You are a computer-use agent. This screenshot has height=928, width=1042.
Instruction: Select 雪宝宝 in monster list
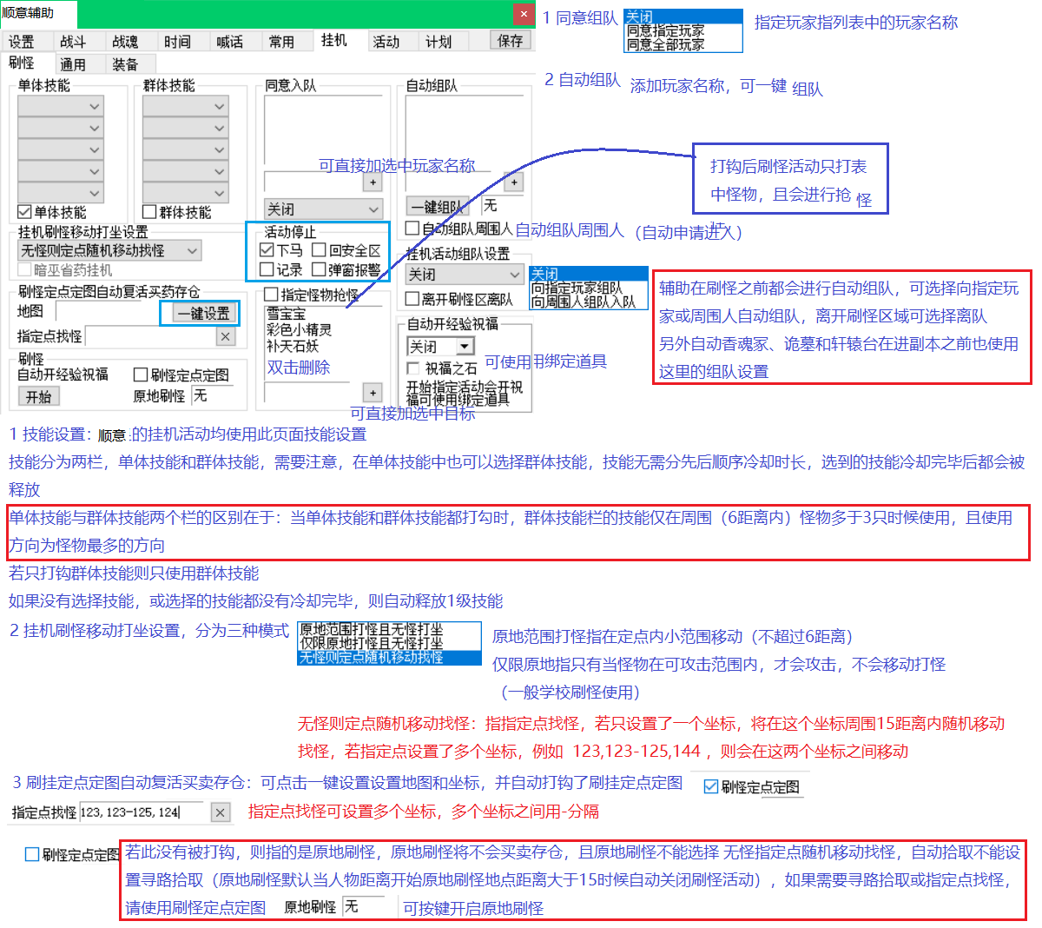(x=287, y=314)
